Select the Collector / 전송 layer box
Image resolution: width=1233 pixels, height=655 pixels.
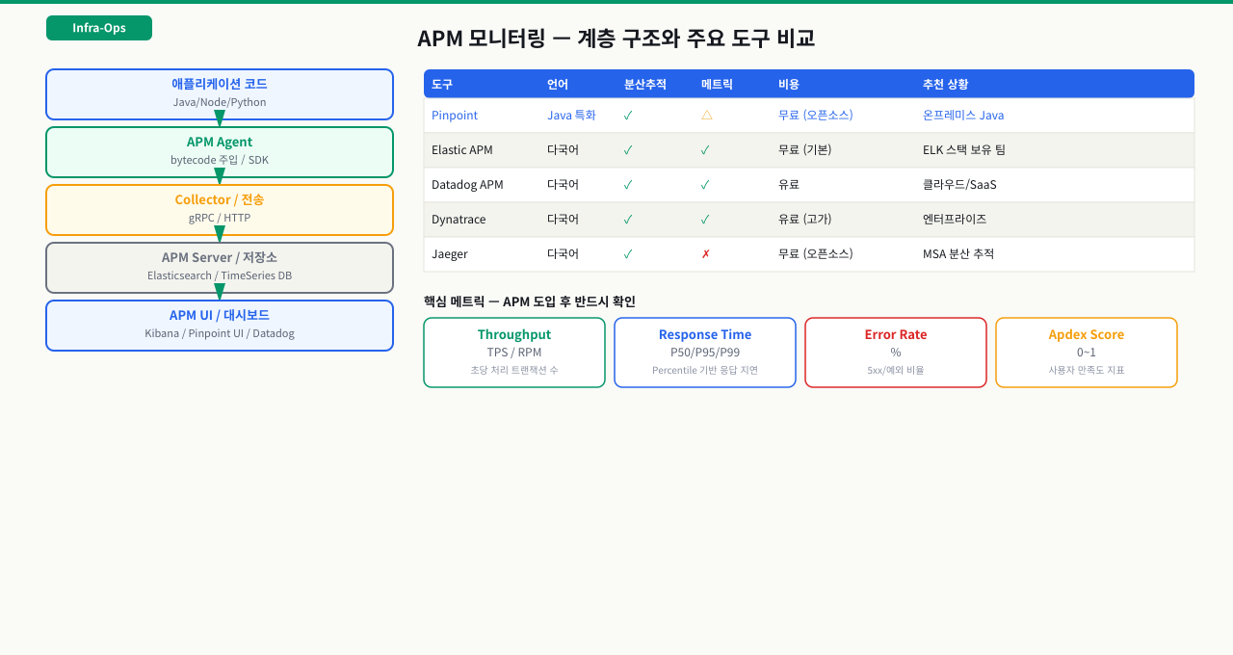click(220, 210)
